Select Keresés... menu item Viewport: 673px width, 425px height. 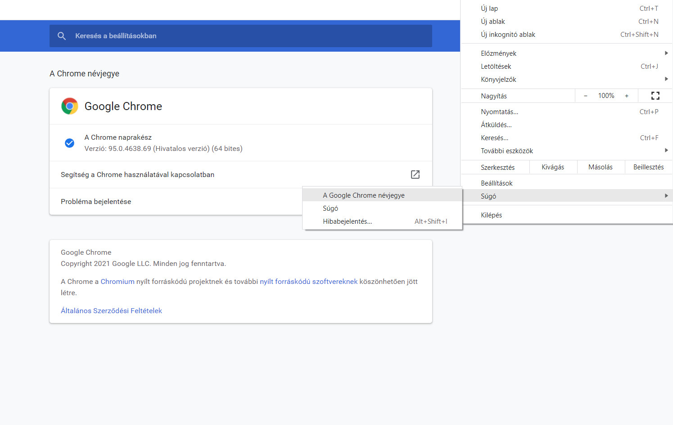click(567, 138)
